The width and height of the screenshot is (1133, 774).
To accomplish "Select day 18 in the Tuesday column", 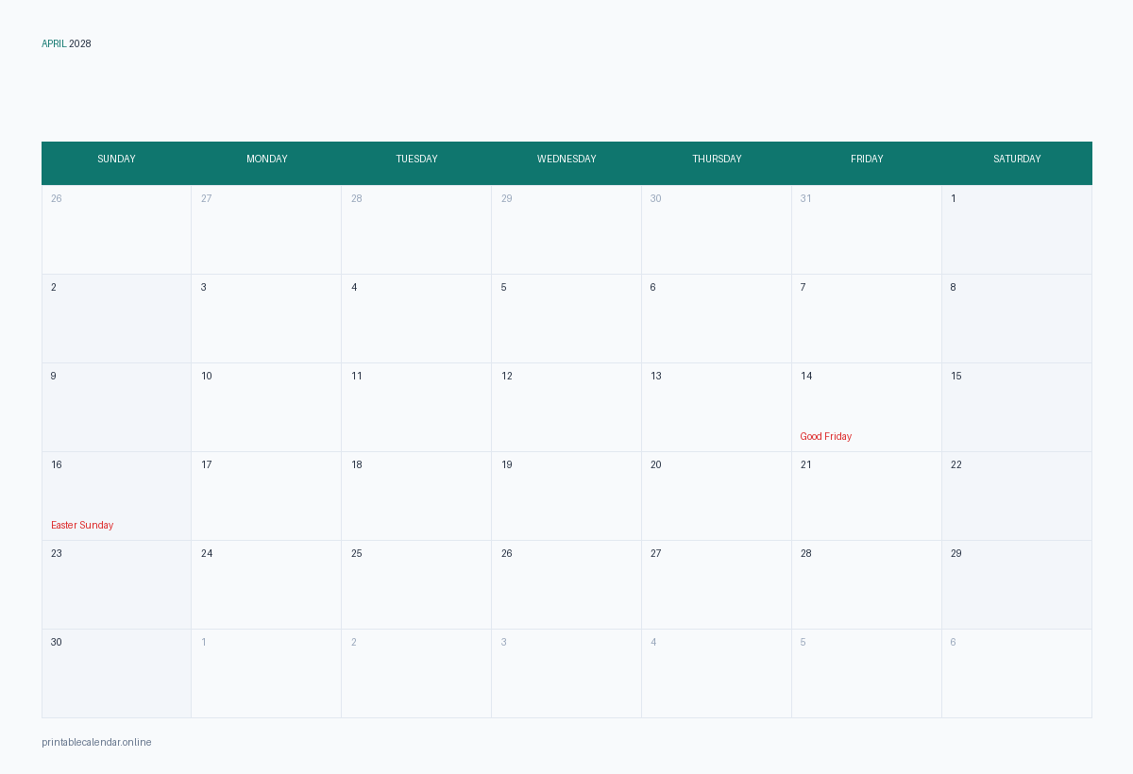I will (x=416, y=496).
